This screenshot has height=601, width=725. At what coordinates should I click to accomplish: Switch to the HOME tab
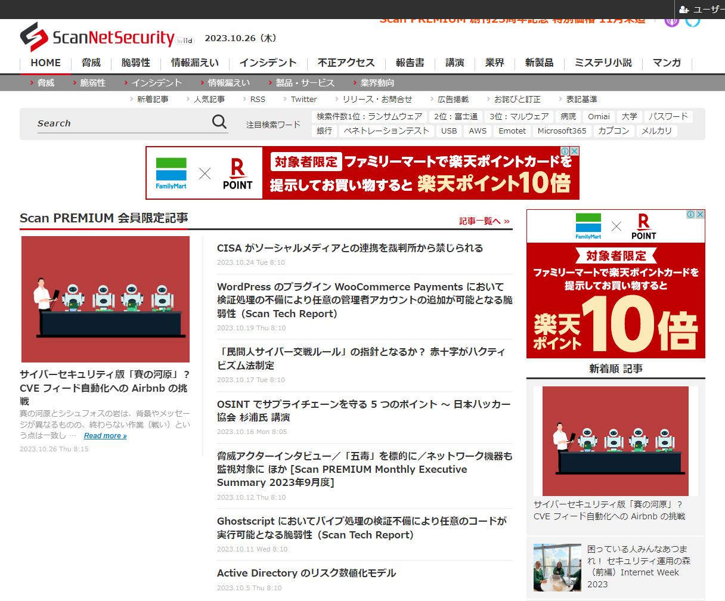click(x=45, y=63)
